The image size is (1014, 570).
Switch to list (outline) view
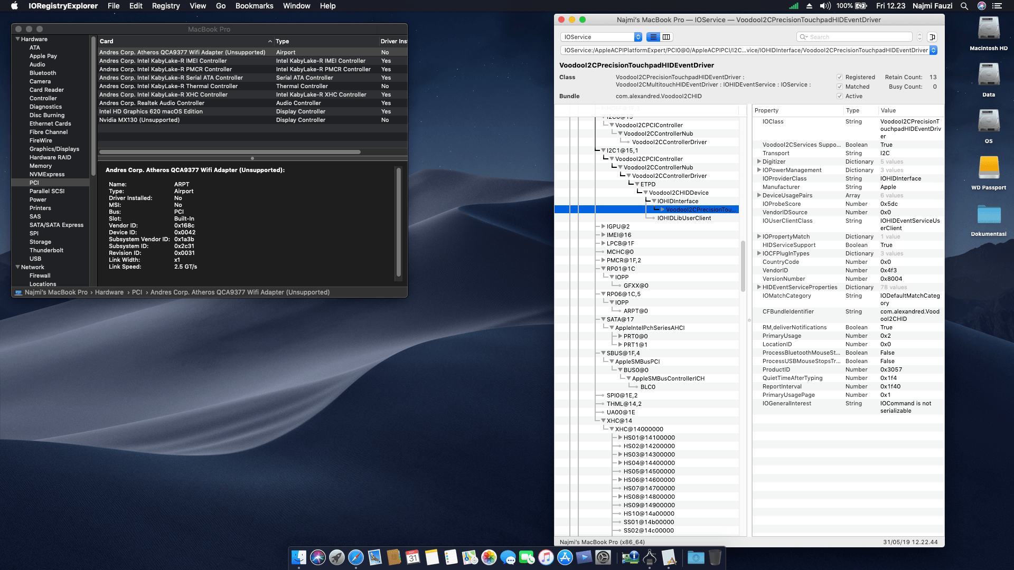point(653,37)
